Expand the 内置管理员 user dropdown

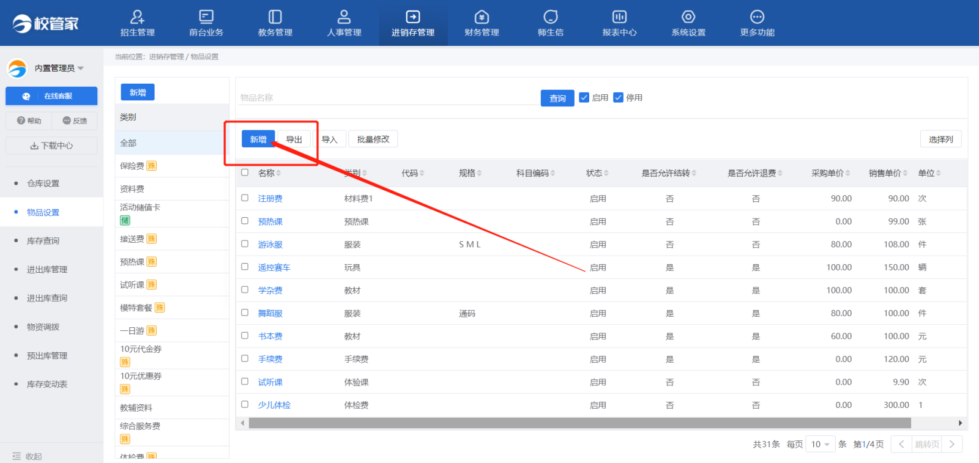coord(81,69)
